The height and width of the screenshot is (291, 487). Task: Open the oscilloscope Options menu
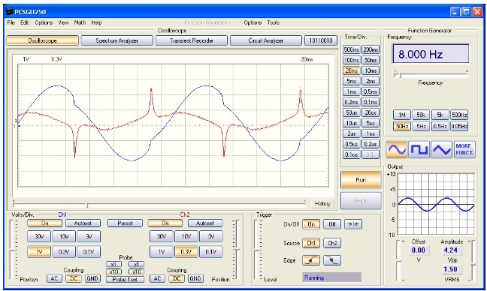tap(44, 22)
